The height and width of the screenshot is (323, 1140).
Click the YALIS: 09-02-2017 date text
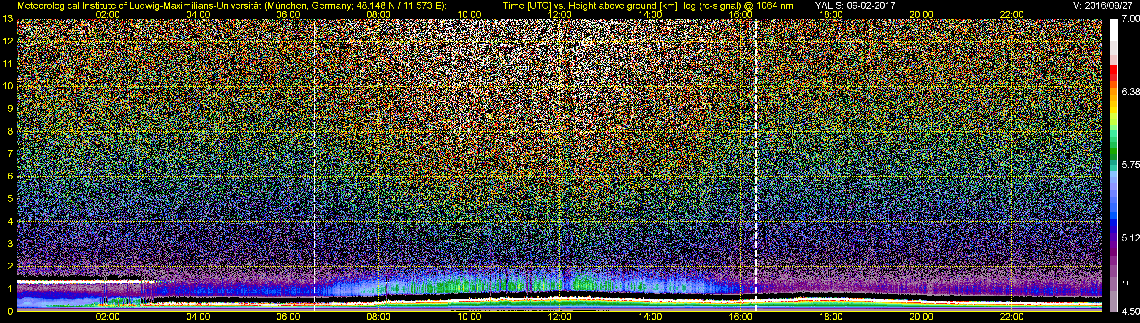855,5
